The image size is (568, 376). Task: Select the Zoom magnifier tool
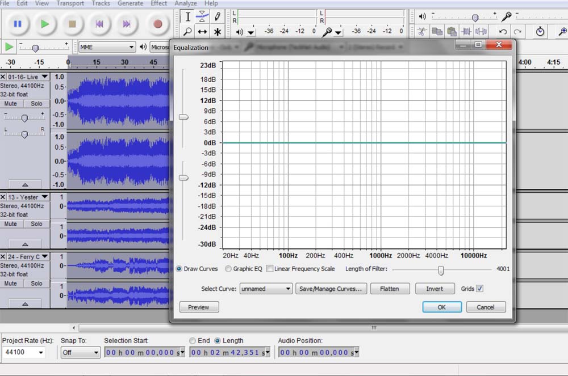(x=188, y=32)
